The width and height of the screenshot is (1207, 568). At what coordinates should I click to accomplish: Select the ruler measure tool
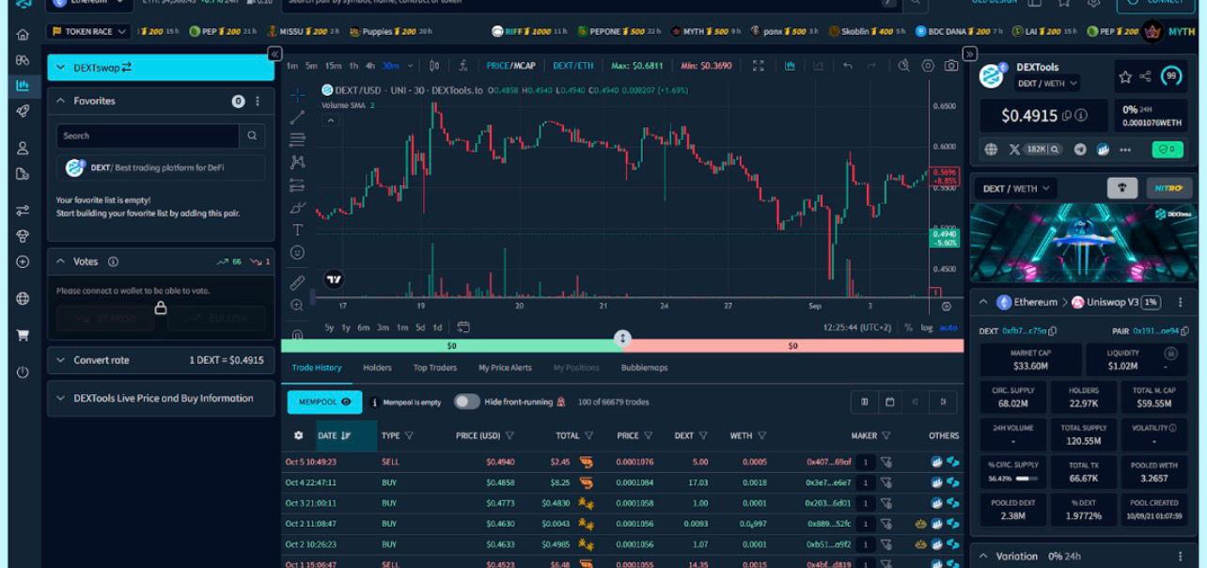coord(297,282)
